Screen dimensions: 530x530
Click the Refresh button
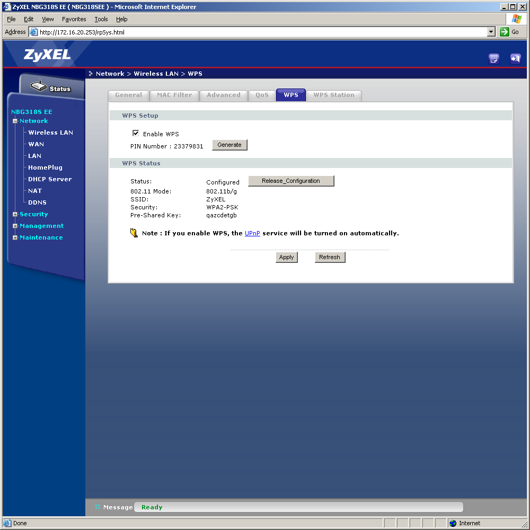(330, 257)
